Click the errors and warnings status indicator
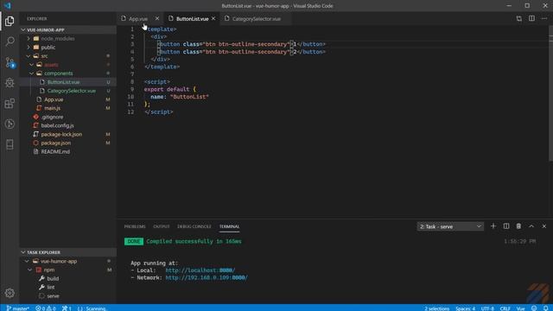Image resolution: width=553 pixels, height=311 pixels. (46, 308)
